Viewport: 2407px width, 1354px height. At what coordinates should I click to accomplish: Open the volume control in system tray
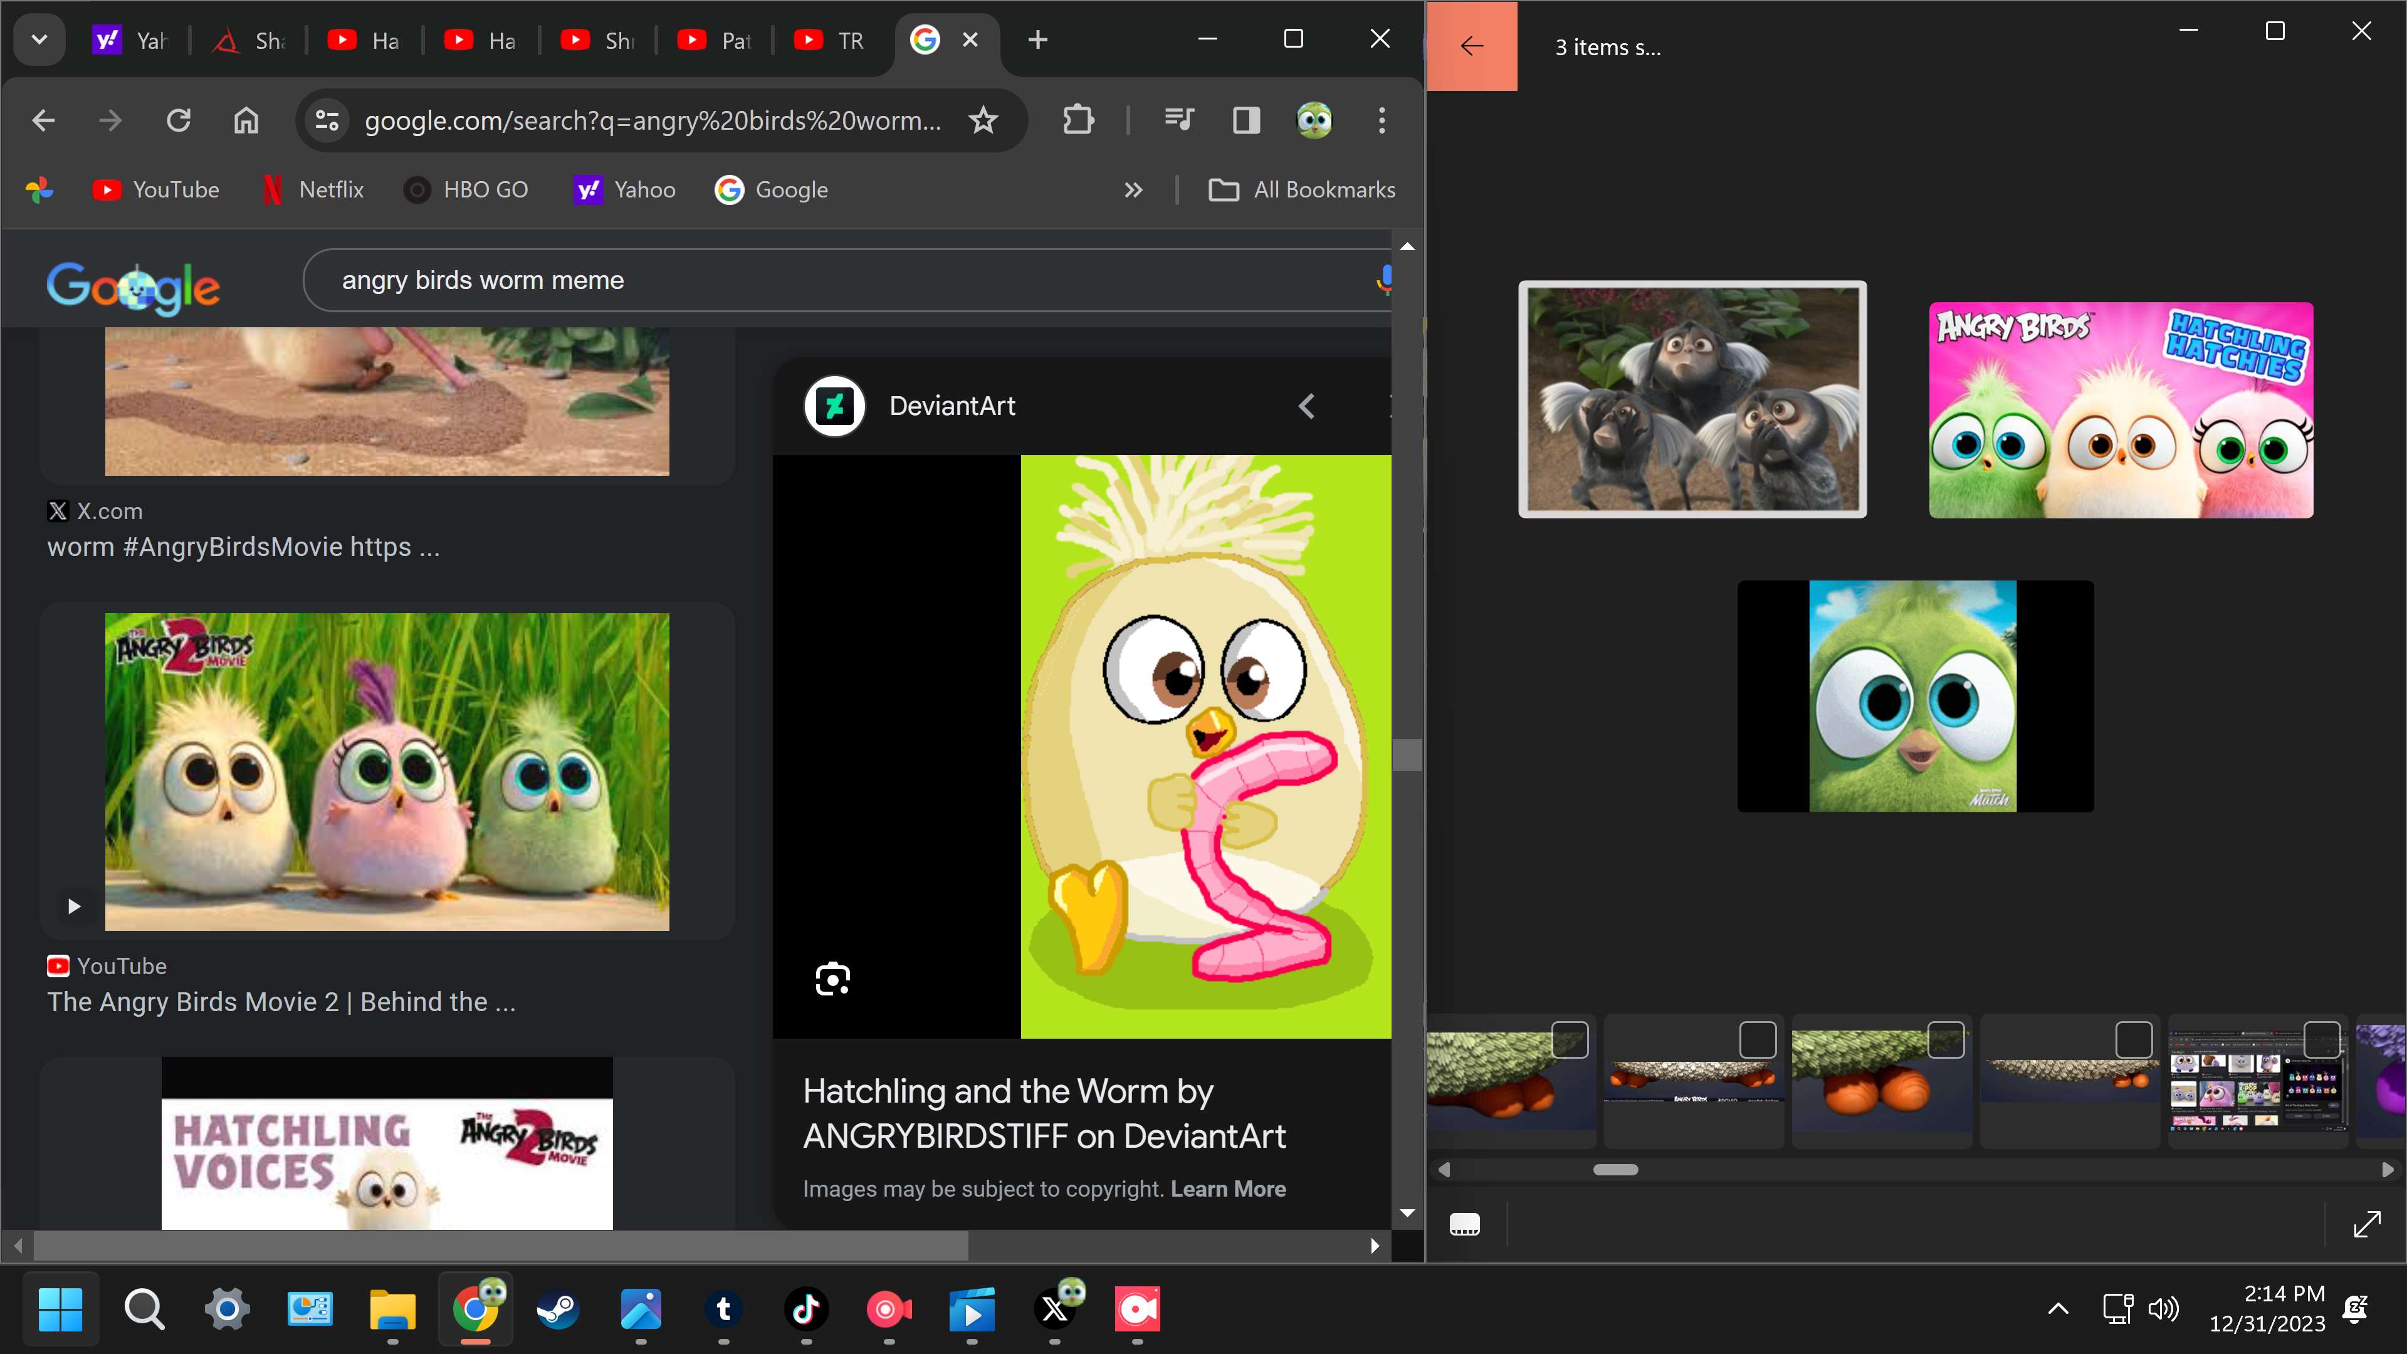point(2163,1309)
